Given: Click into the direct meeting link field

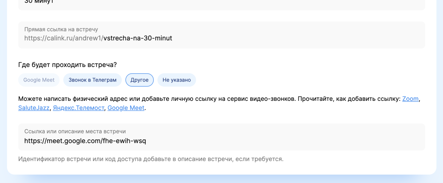Looking at the screenshot, I should point(221,35).
